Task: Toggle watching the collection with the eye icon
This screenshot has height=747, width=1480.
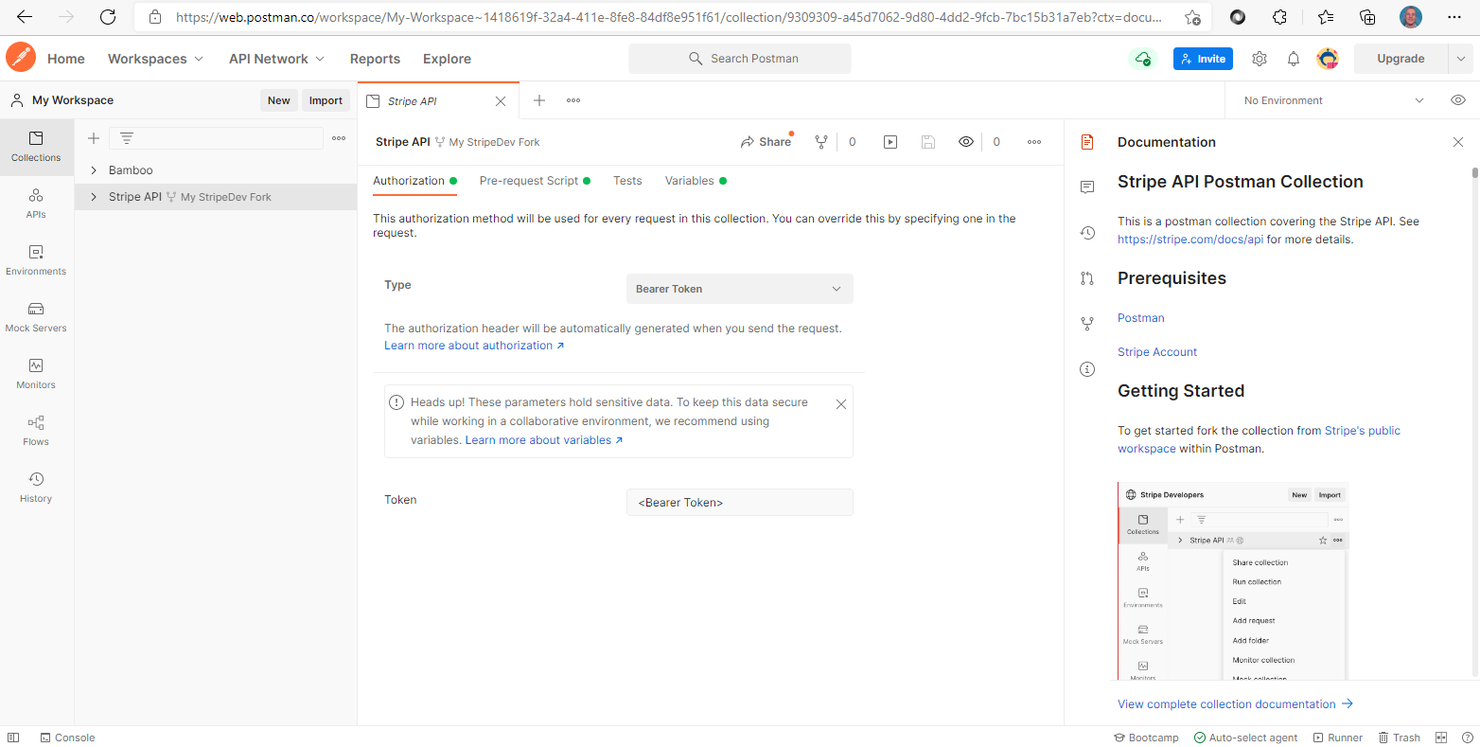Action: pos(966,141)
